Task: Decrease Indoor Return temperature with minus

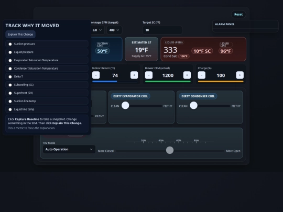Action: point(96,75)
